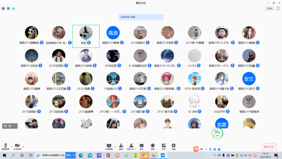Expand share options arrow beside 共享屏幕
Viewport: 282px width, 159px height.
[115, 147]
